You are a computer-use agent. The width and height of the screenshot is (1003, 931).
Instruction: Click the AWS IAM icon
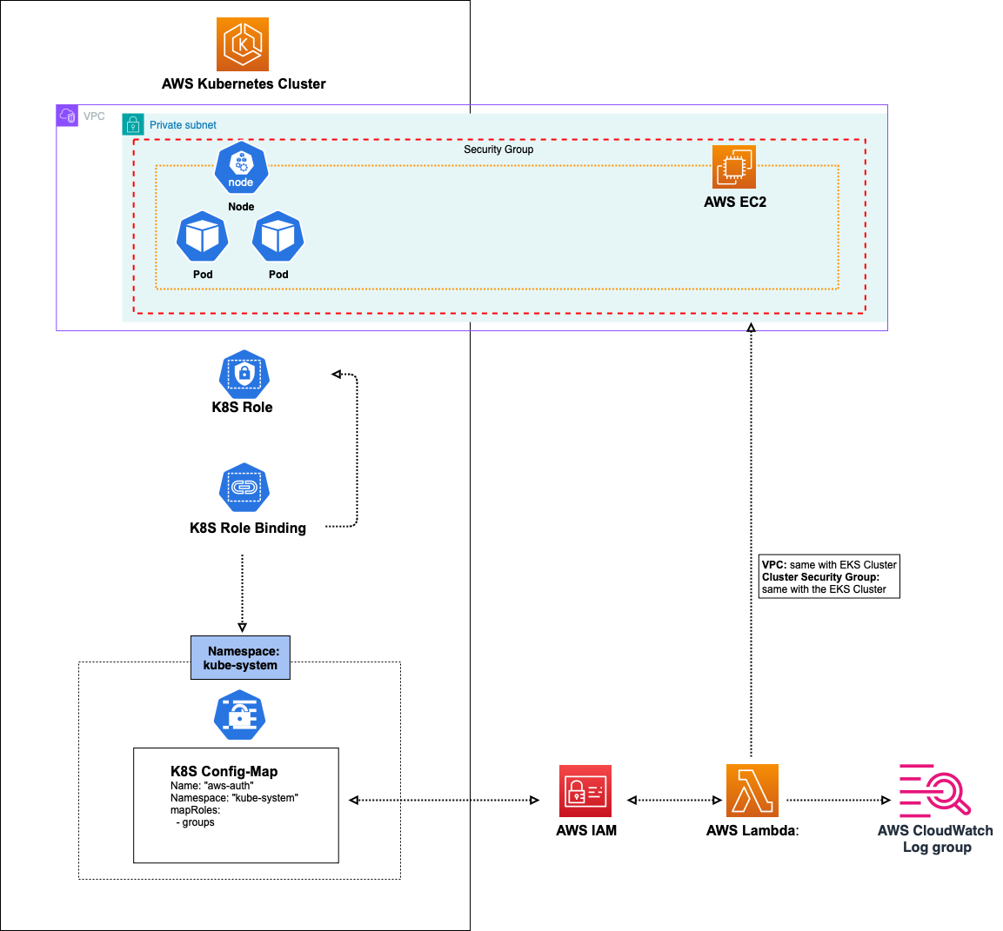tap(585, 791)
